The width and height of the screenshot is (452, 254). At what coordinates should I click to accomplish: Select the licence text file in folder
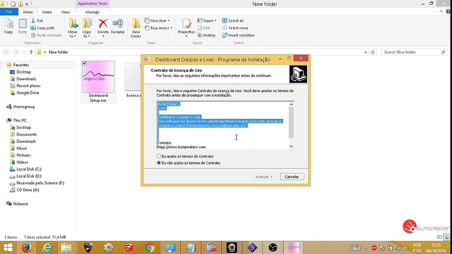pyautogui.click(x=133, y=80)
